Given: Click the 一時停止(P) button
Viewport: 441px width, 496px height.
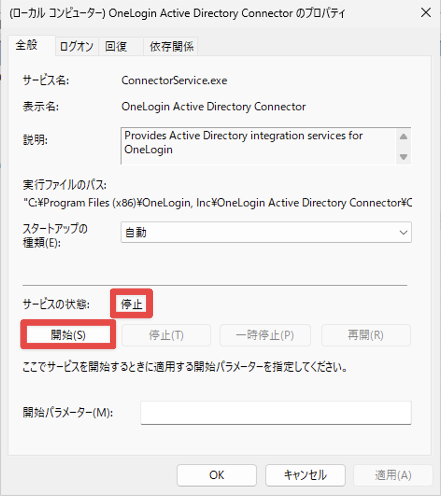Looking at the screenshot, I should [265, 335].
